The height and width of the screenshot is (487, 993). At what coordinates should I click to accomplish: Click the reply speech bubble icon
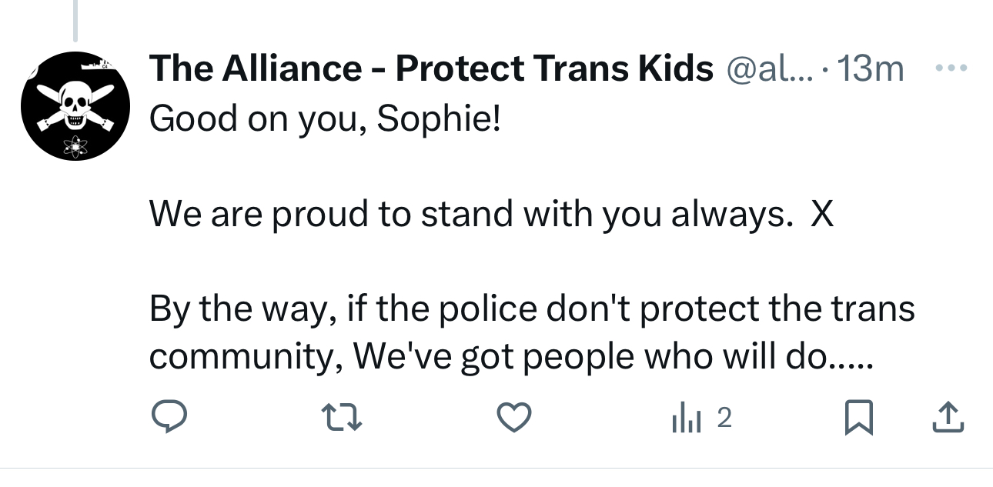(168, 418)
